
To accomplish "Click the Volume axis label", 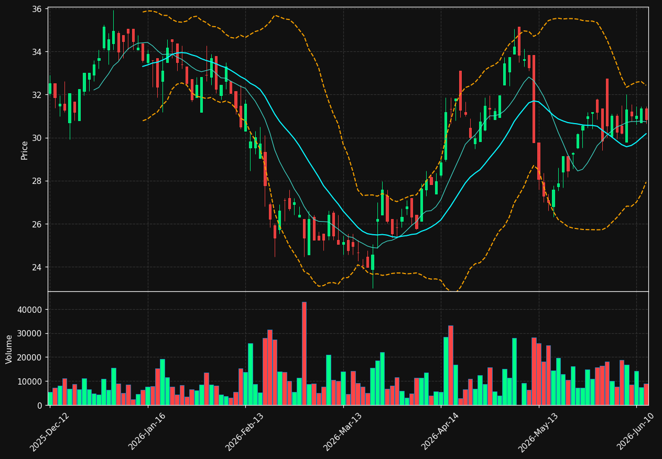I will pyautogui.click(x=9, y=349).
